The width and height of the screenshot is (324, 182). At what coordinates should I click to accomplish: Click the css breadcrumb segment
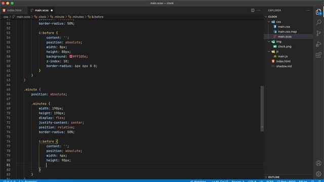6,17
